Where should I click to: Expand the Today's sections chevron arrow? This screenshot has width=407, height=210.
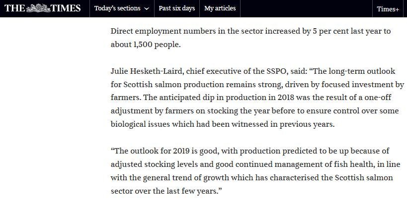(146, 9)
